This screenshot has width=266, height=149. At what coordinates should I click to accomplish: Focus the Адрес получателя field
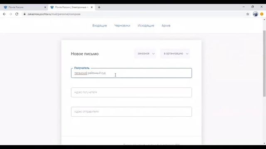(131, 92)
